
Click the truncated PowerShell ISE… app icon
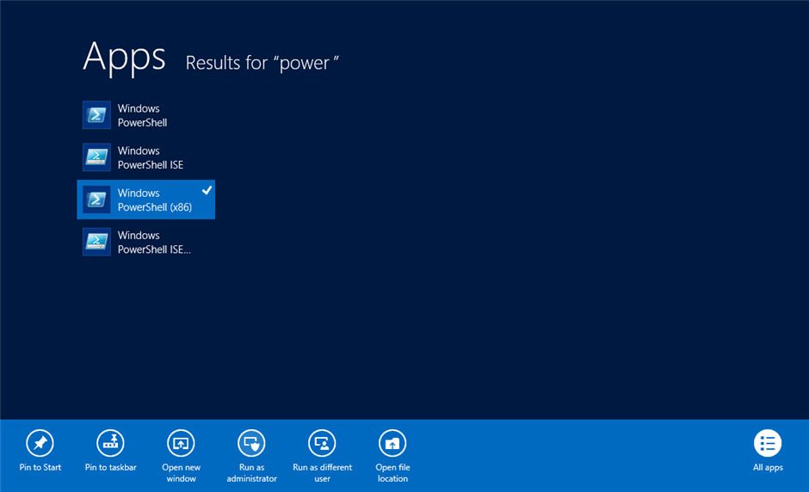tap(96, 242)
